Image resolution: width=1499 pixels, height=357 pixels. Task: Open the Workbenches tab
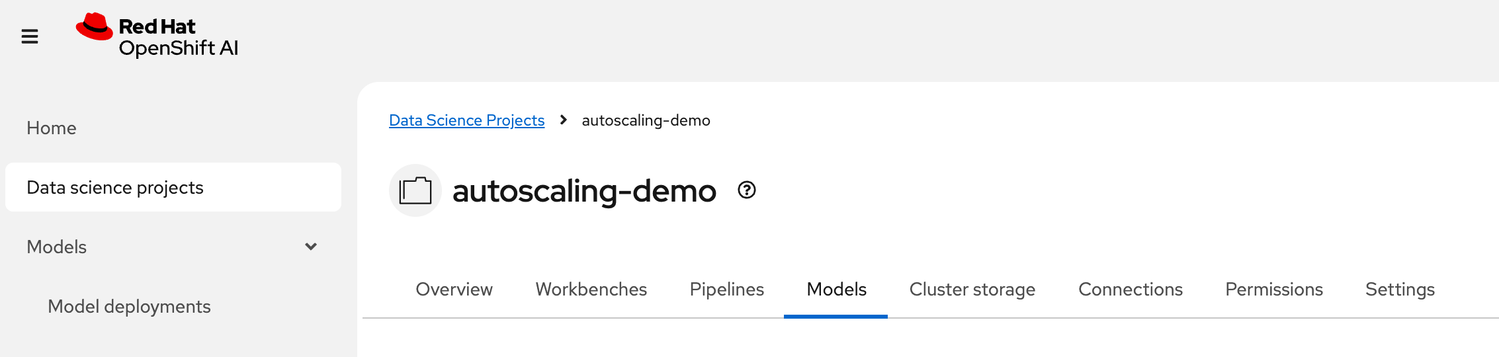[x=591, y=290]
